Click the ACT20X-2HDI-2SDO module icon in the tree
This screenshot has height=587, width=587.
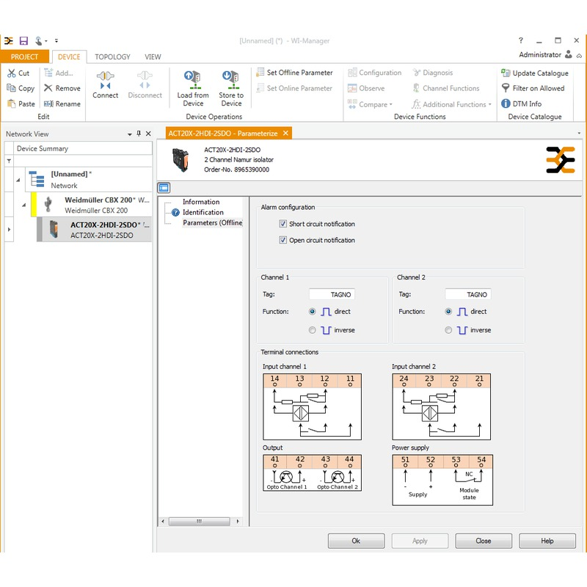[x=54, y=230]
